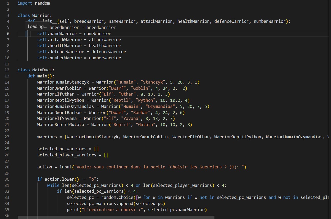Click the 'WarriorDwarfGoblin' variable on line 15

[x=59, y=88]
